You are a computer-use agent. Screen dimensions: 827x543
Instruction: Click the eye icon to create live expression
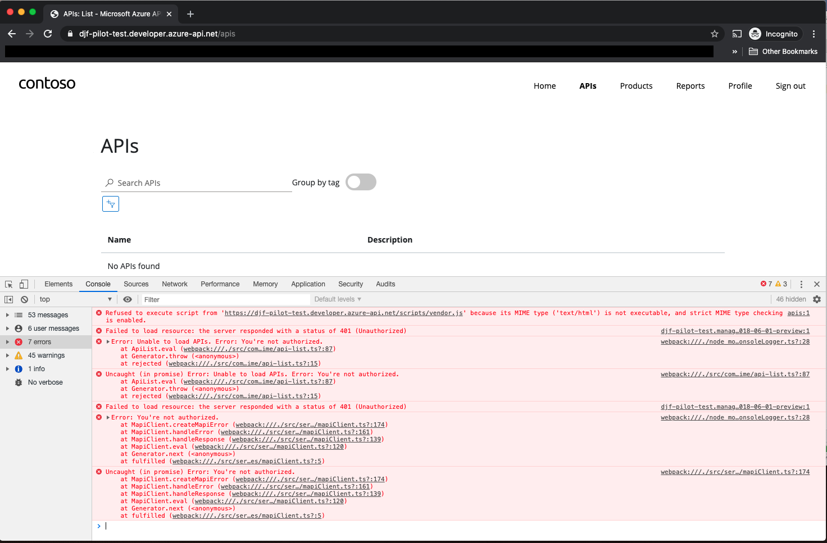click(128, 299)
